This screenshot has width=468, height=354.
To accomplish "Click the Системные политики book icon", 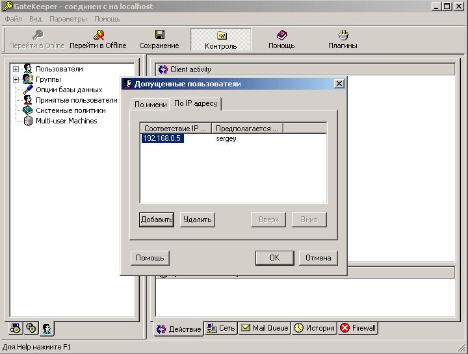I will coord(28,110).
